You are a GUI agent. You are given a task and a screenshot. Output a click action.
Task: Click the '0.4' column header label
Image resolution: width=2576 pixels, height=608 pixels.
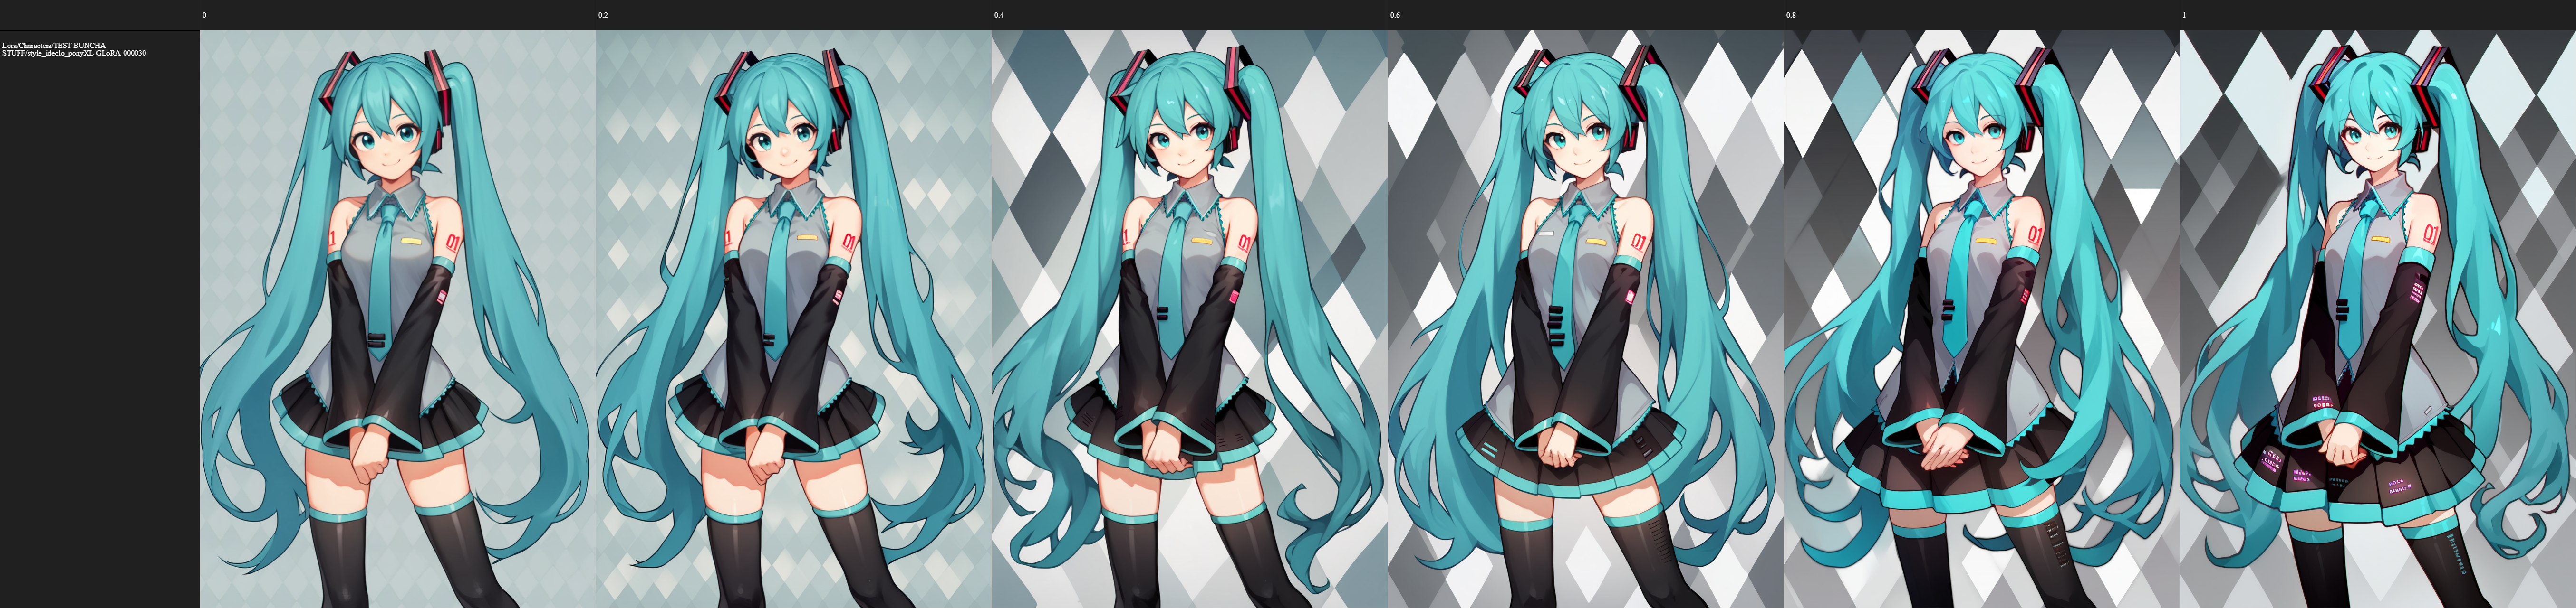(x=999, y=15)
